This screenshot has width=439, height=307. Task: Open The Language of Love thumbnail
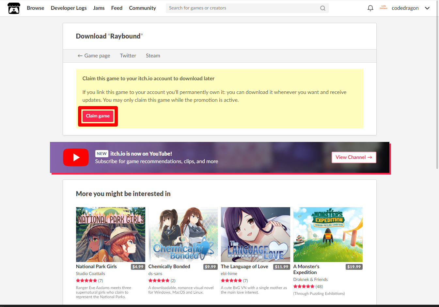click(x=256, y=235)
